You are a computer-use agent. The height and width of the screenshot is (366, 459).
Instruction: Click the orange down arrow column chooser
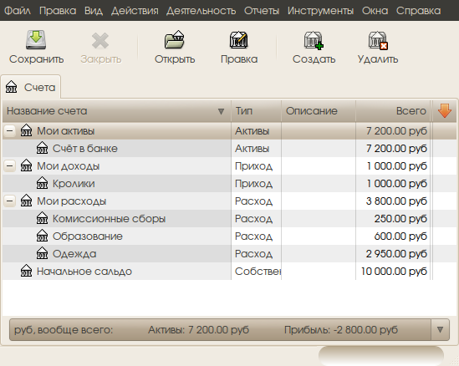[445, 111]
